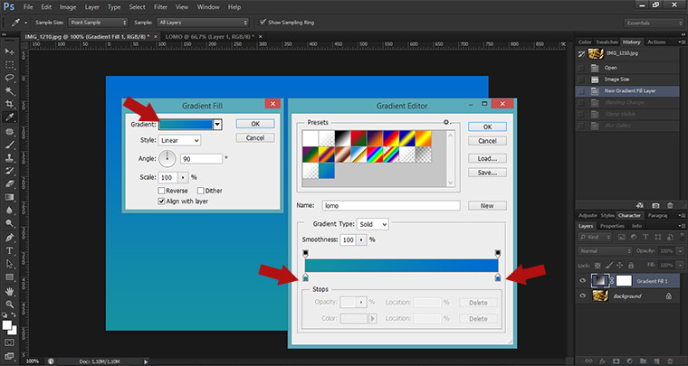Open the presets gear menu in Gradient Editor
This screenshot has height=366, width=688.
click(446, 121)
